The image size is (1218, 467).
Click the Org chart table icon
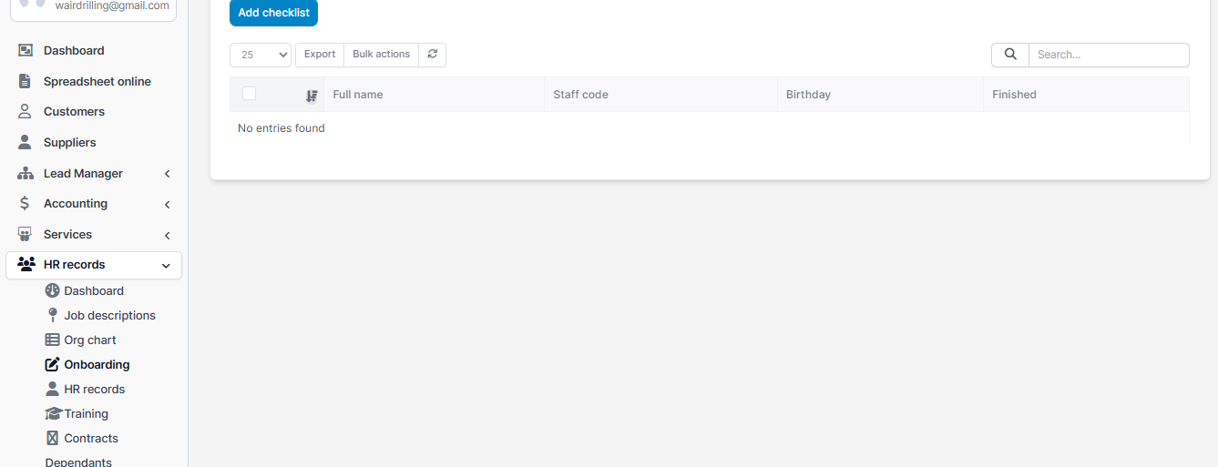[x=52, y=340]
